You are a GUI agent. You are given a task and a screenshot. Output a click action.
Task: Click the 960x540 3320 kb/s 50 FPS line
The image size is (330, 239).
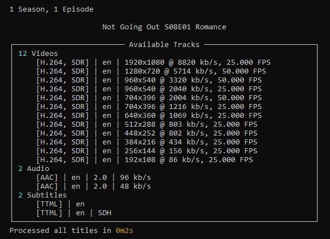point(149,80)
